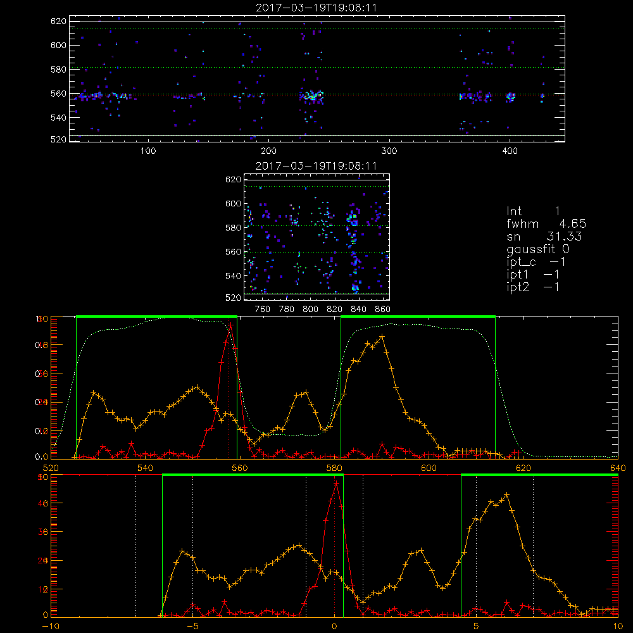633x633 pixels.
Task: Click the highest orange peak in the bottom profile plot
Action: point(506,494)
